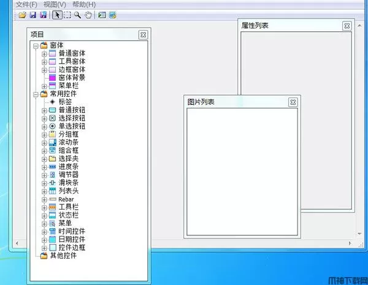
Task: Open the 文件(F) menu
Action: click(26, 4)
